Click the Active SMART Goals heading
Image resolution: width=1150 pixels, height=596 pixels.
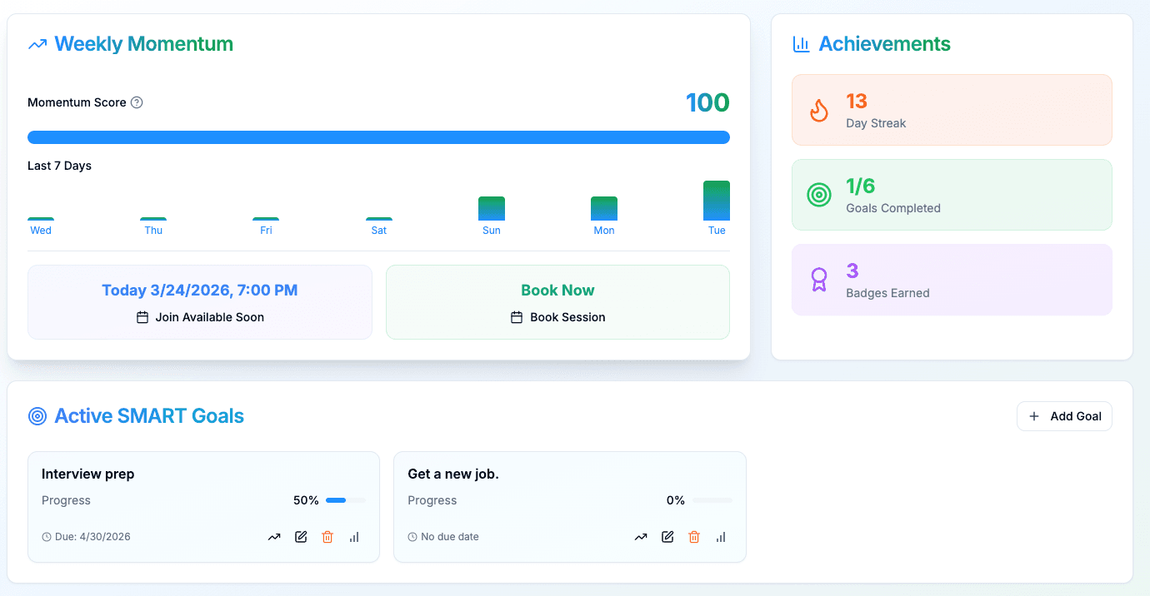149,416
